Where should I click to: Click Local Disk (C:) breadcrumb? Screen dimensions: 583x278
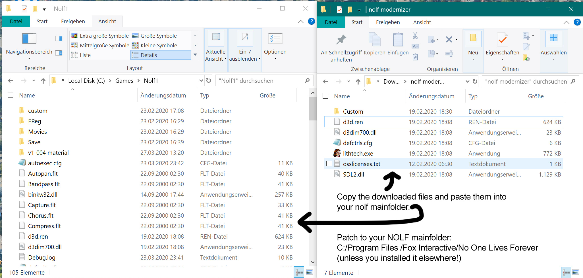point(86,81)
